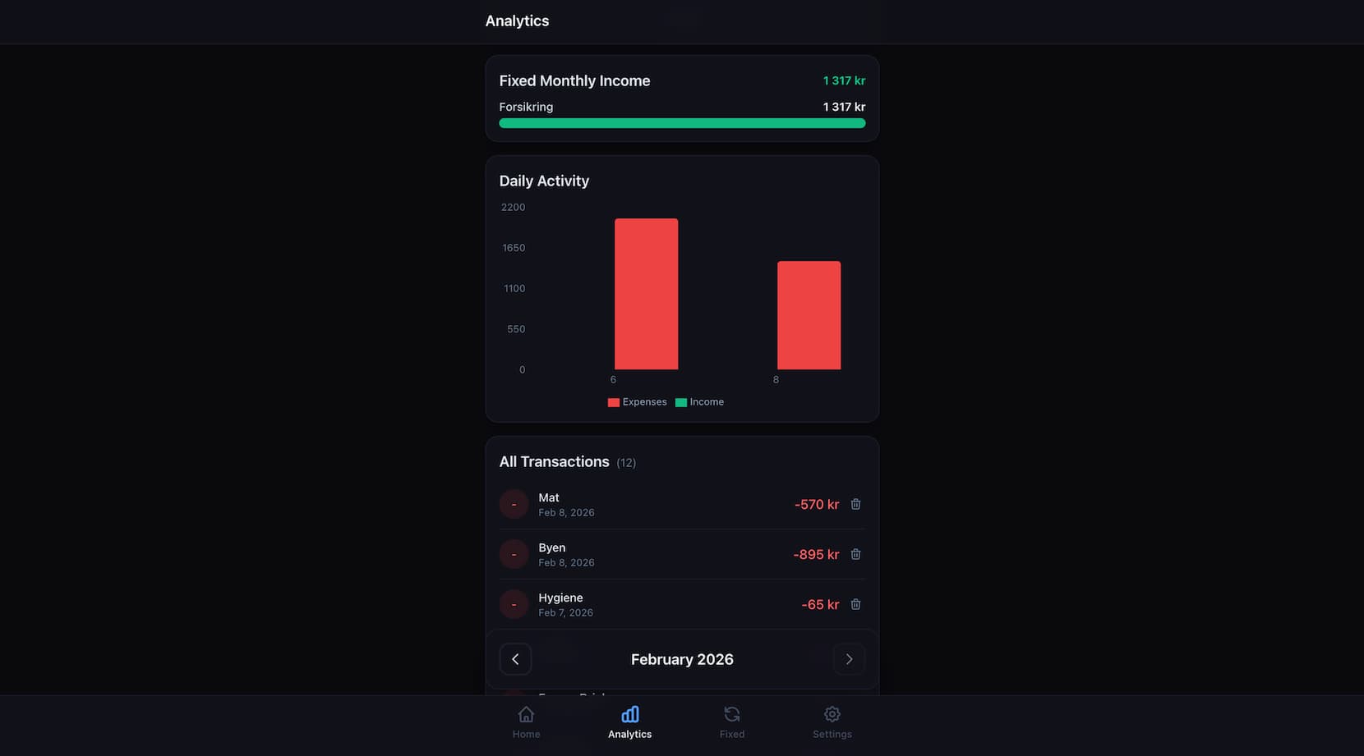
Task: Open the Settings tab
Action: [x=832, y=722]
